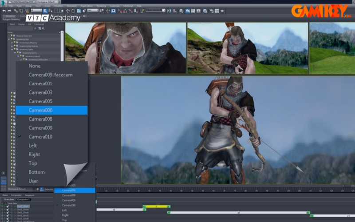This screenshot has width=355, height=222.
Task: Choose Camera010 in the enlarged camera menu
Action: [x=40, y=137]
